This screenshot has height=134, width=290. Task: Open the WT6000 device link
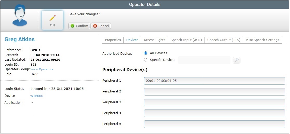[37, 96]
